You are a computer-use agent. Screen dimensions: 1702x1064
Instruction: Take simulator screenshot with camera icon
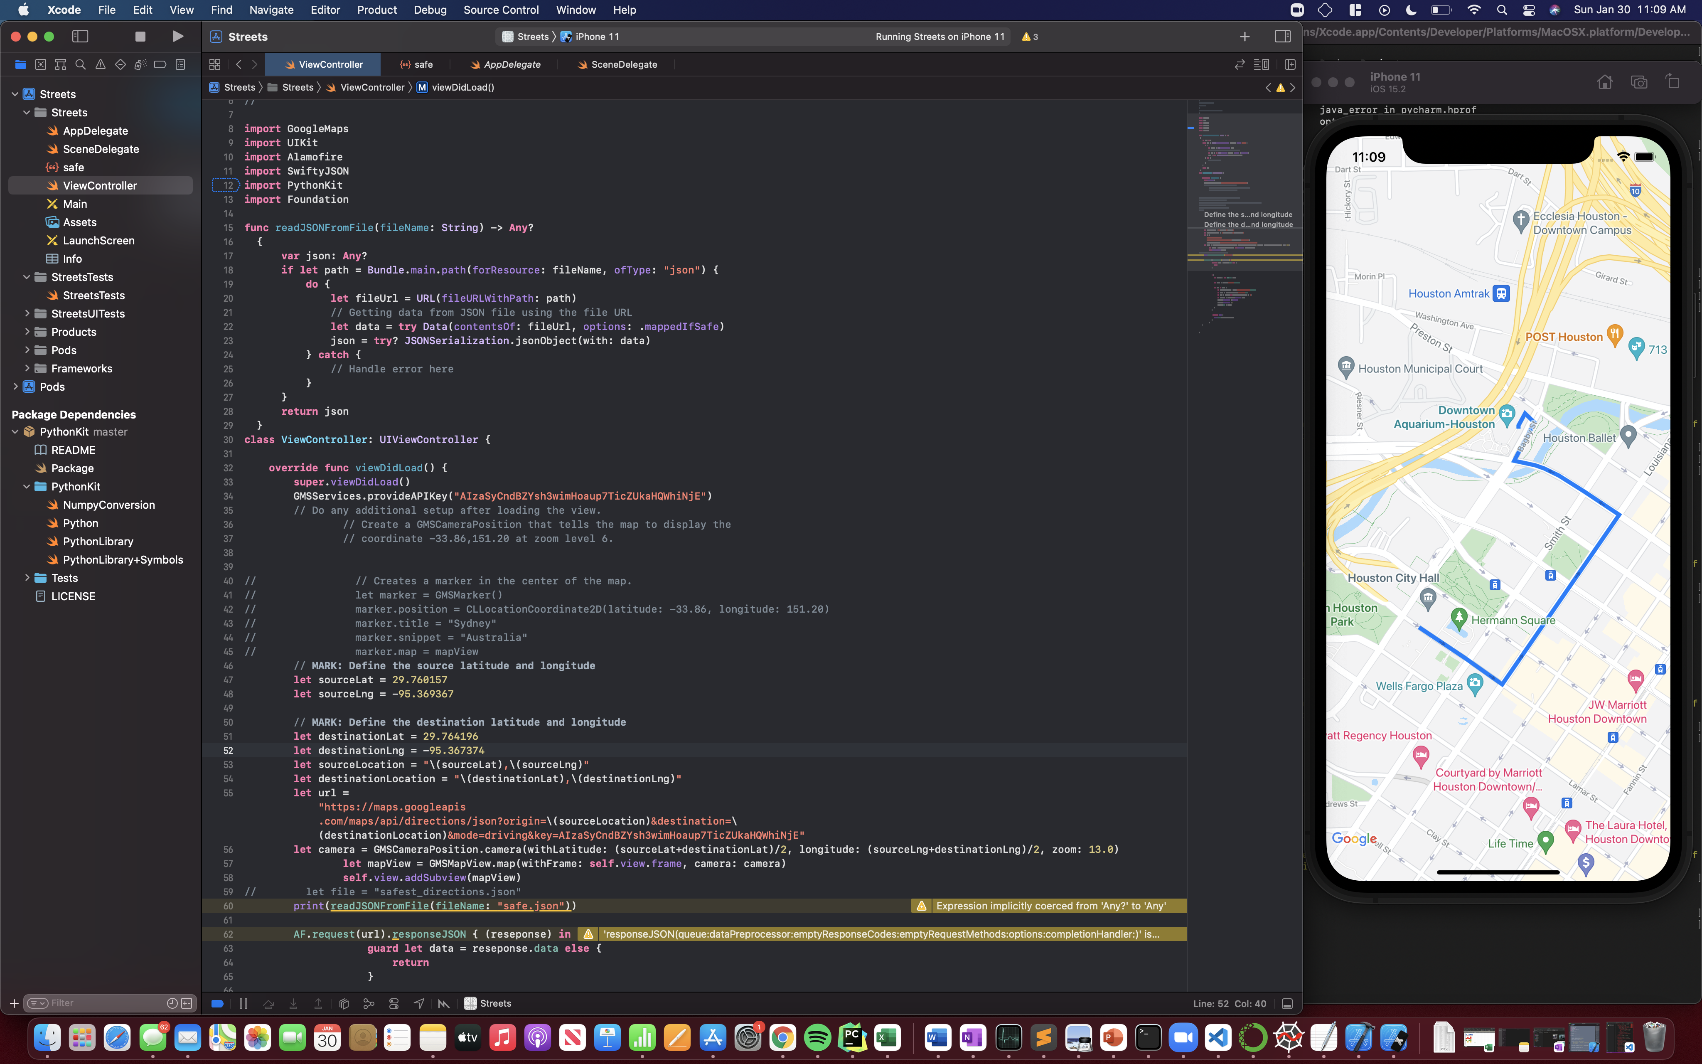tap(1639, 82)
